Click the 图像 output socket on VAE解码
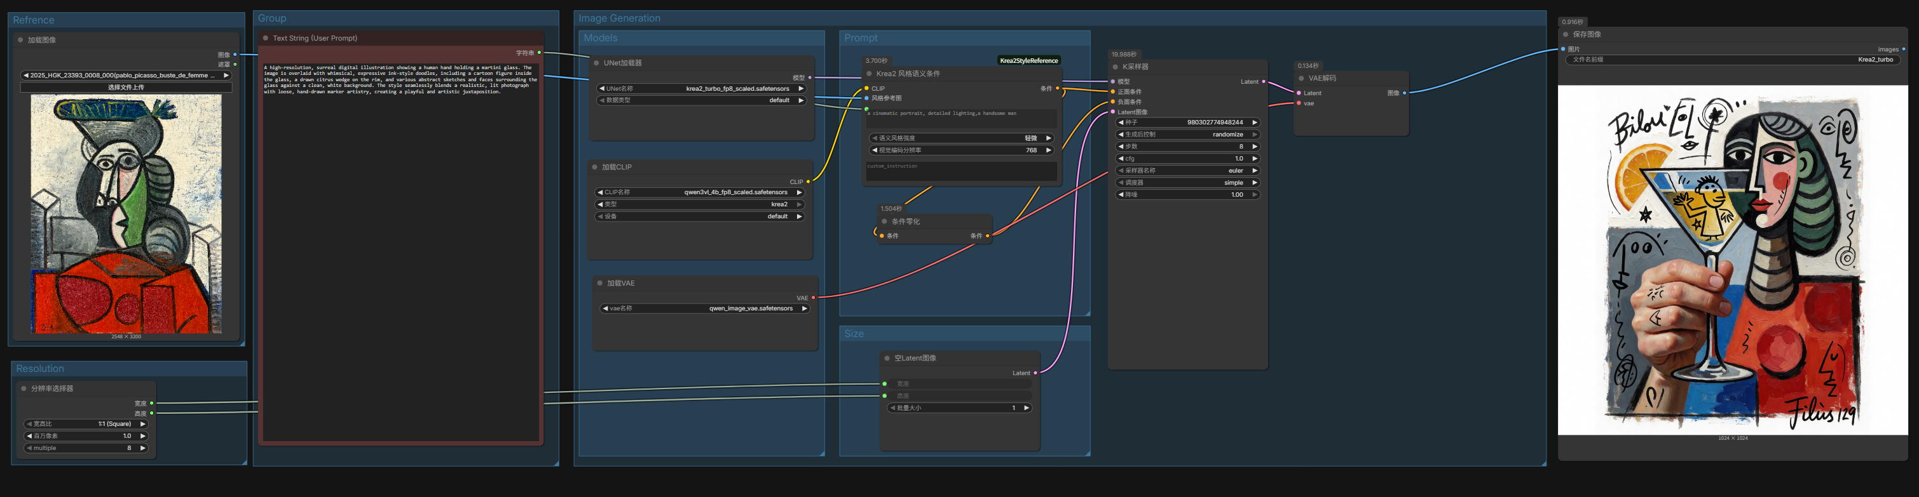This screenshot has width=1919, height=497. point(1404,93)
